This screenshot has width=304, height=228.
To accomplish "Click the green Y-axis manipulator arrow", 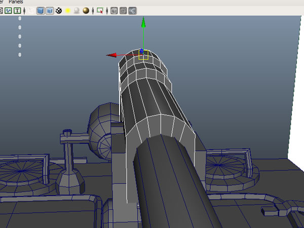I will [x=143, y=22].
